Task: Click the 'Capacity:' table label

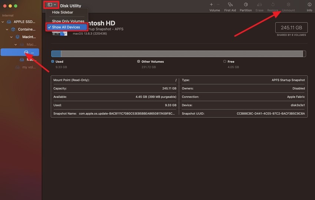Action: click(x=60, y=88)
